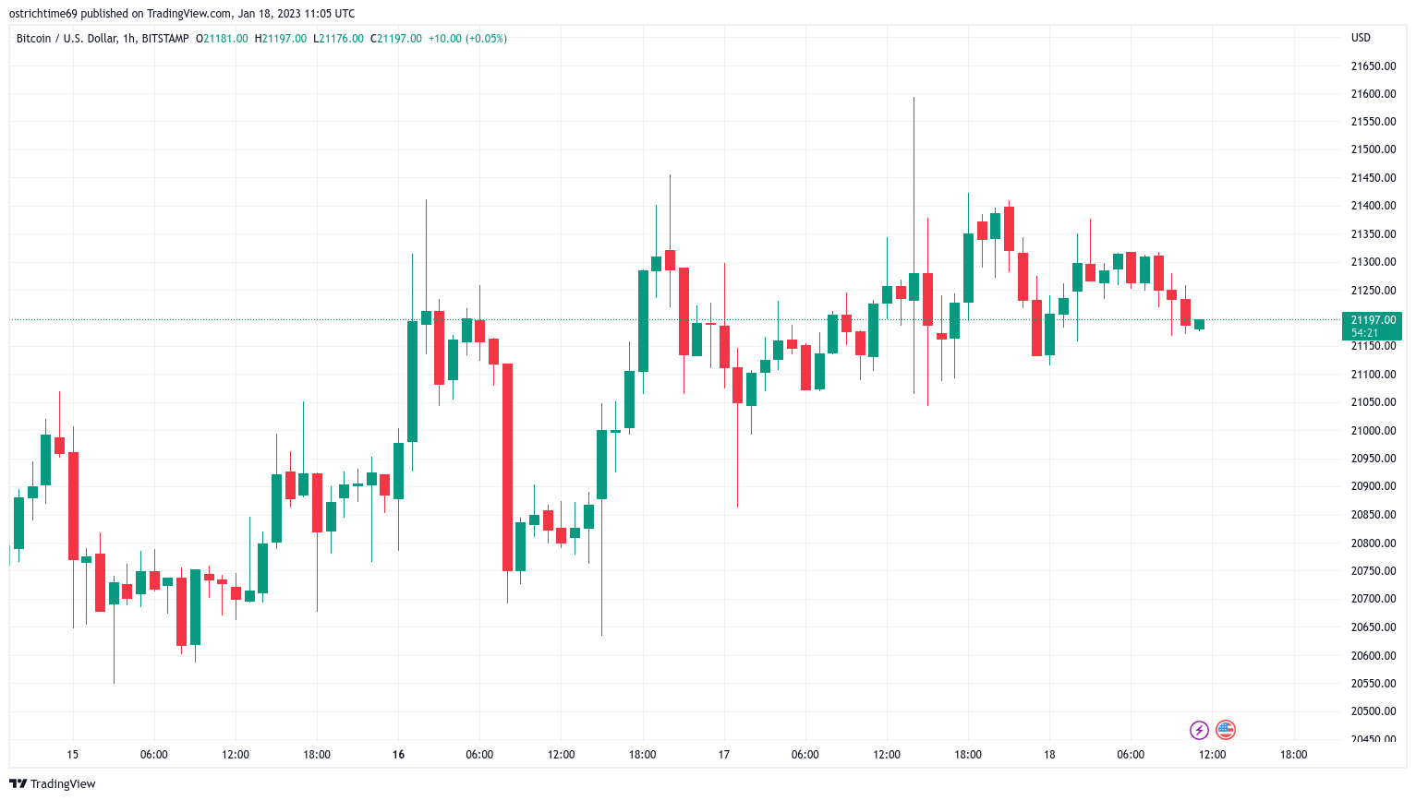Click the close value C21197.00 in legend
Viewport: 1416px width, 800px height.
tap(396, 39)
